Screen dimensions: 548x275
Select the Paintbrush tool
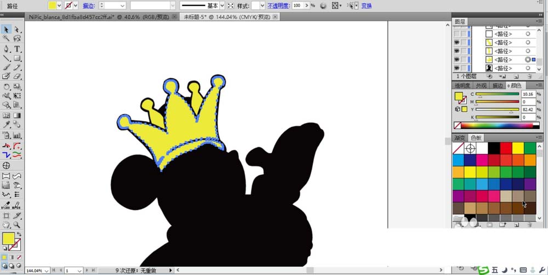(x=6, y=67)
